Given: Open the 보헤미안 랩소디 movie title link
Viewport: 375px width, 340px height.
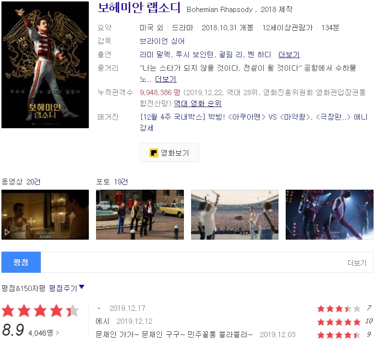Looking at the screenshot, I should point(139,7).
